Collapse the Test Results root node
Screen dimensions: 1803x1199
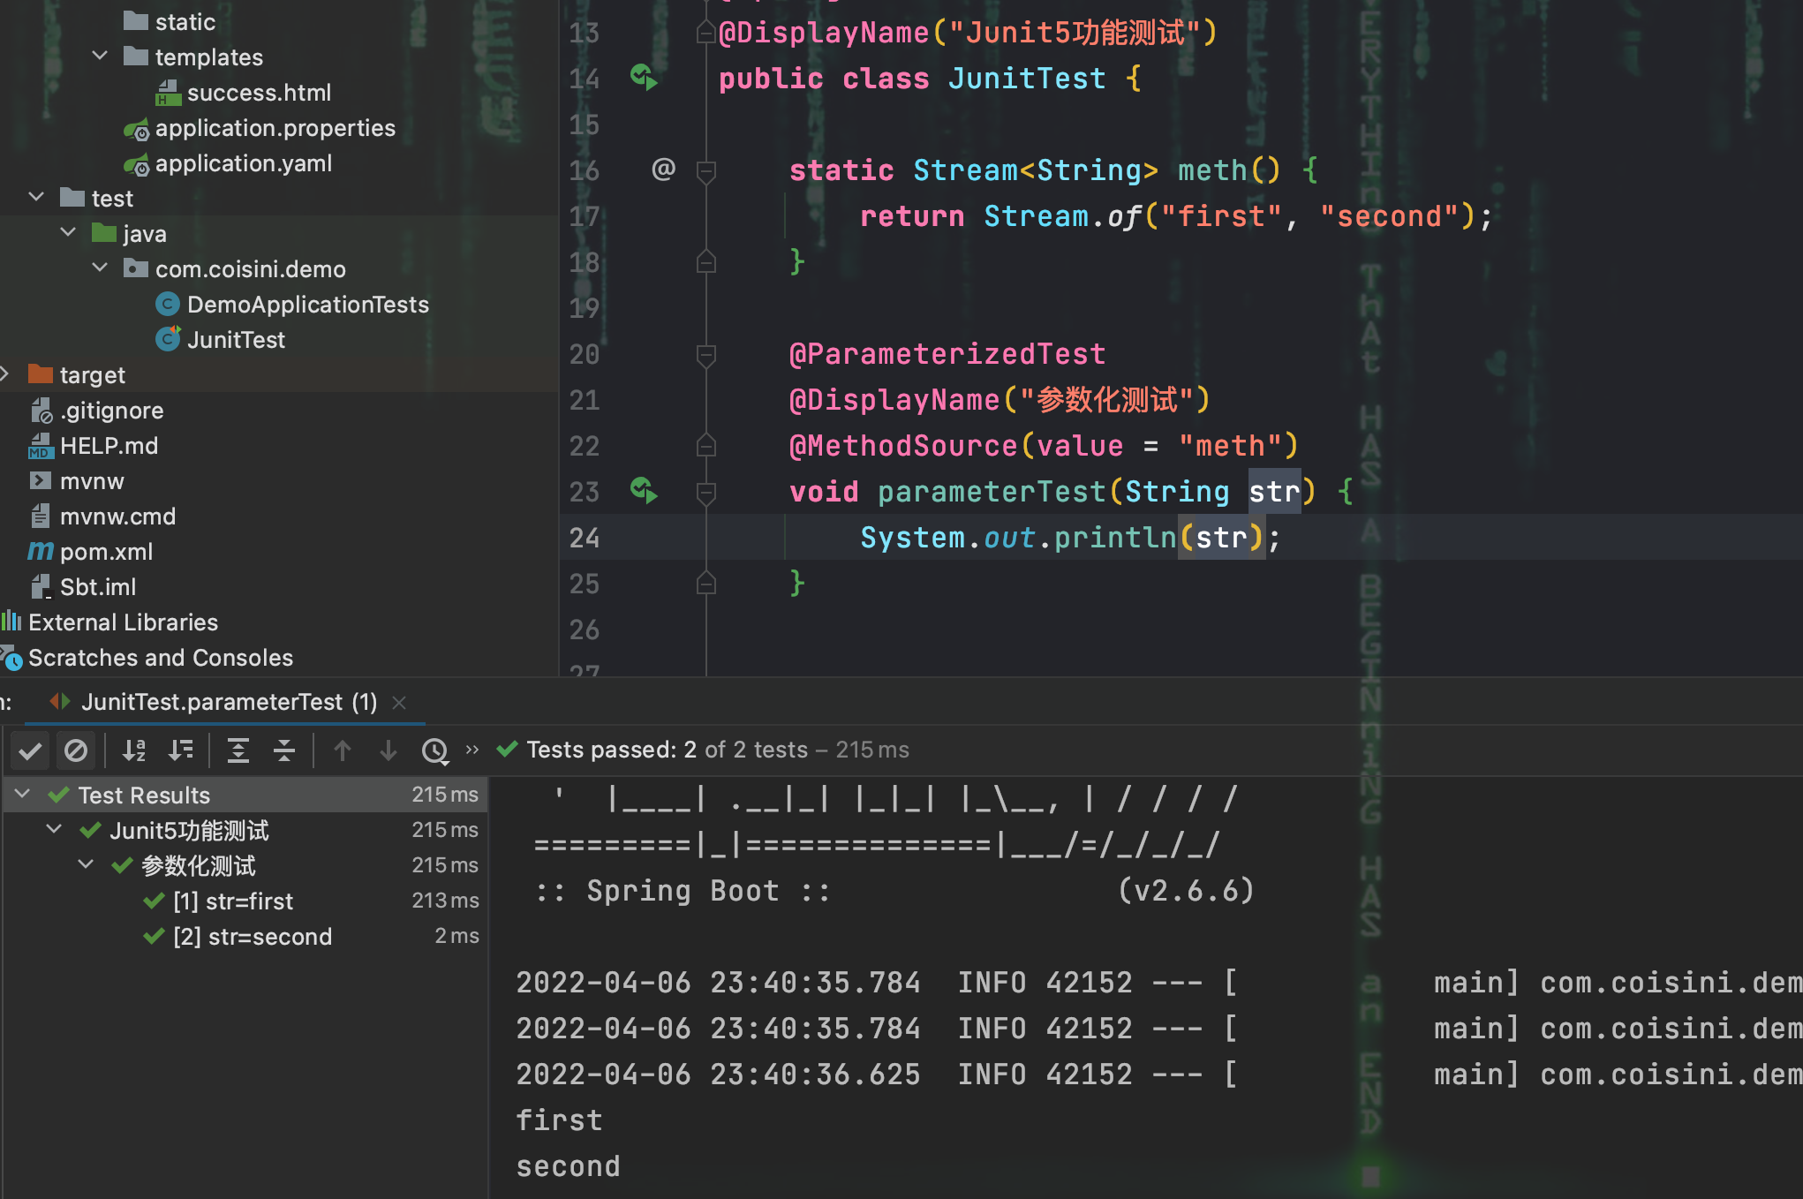coord(23,795)
